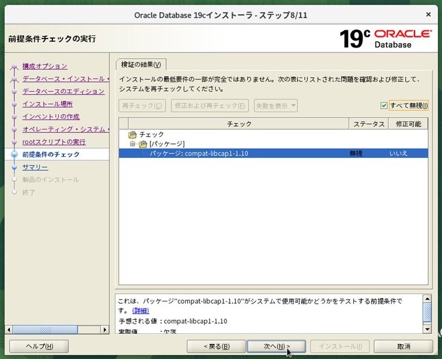
Task: Click step bullet icon for サマリー
Action: pyautogui.click(x=14, y=167)
